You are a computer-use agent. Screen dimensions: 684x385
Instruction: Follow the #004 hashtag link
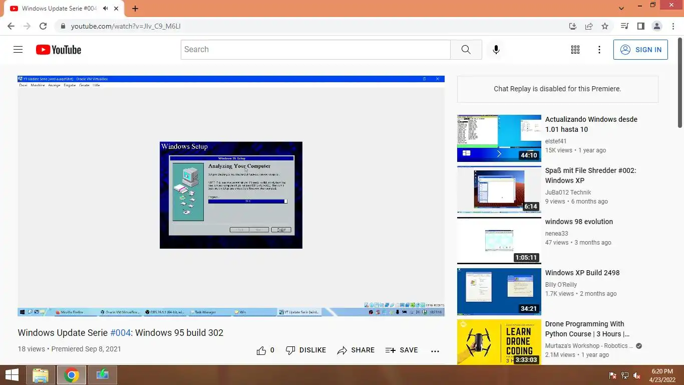click(120, 333)
